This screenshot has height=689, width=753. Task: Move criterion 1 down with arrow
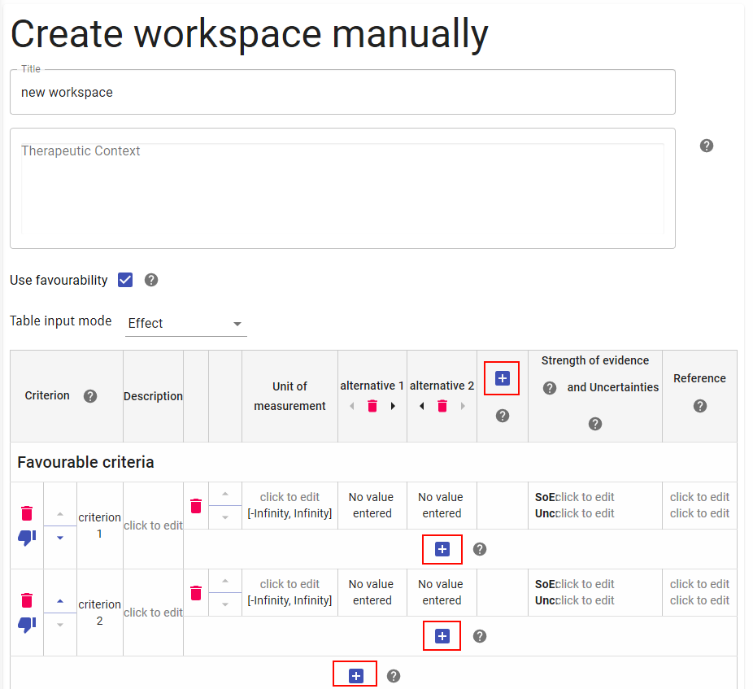(60, 538)
